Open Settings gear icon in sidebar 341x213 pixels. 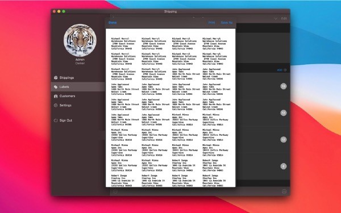[x=56, y=105]
